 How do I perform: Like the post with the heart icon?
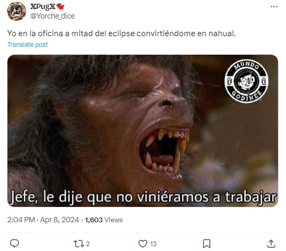click(143, 244)
